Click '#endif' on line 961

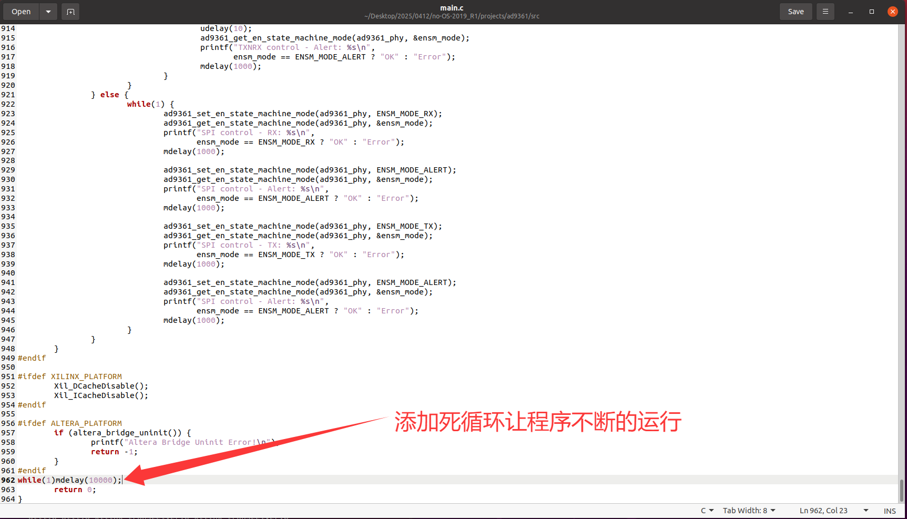click(x=32, y=471)
